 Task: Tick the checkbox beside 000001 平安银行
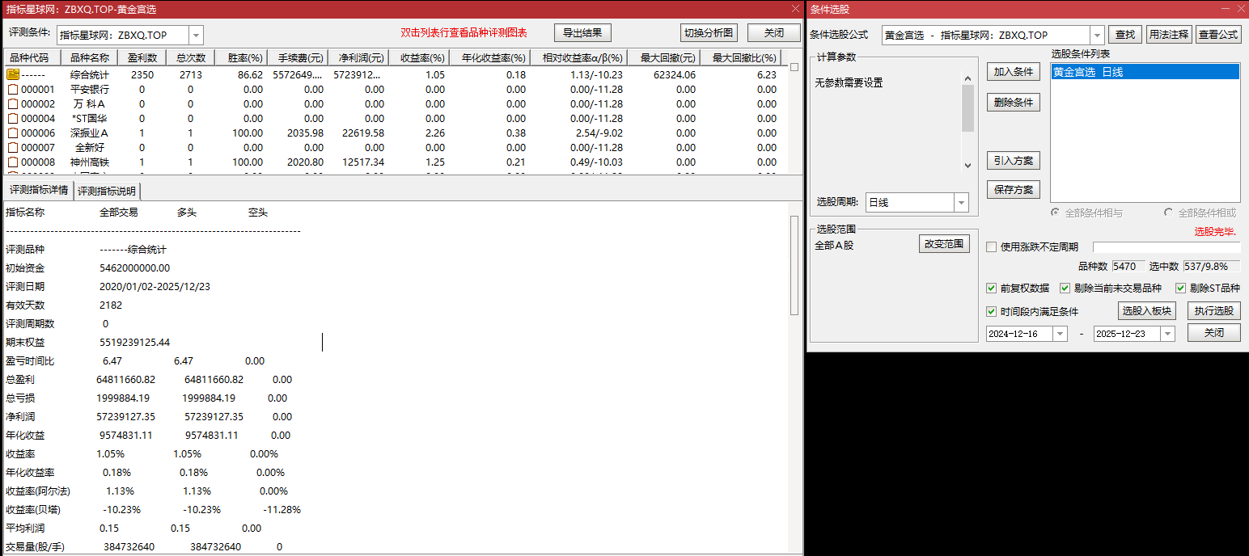14,89
